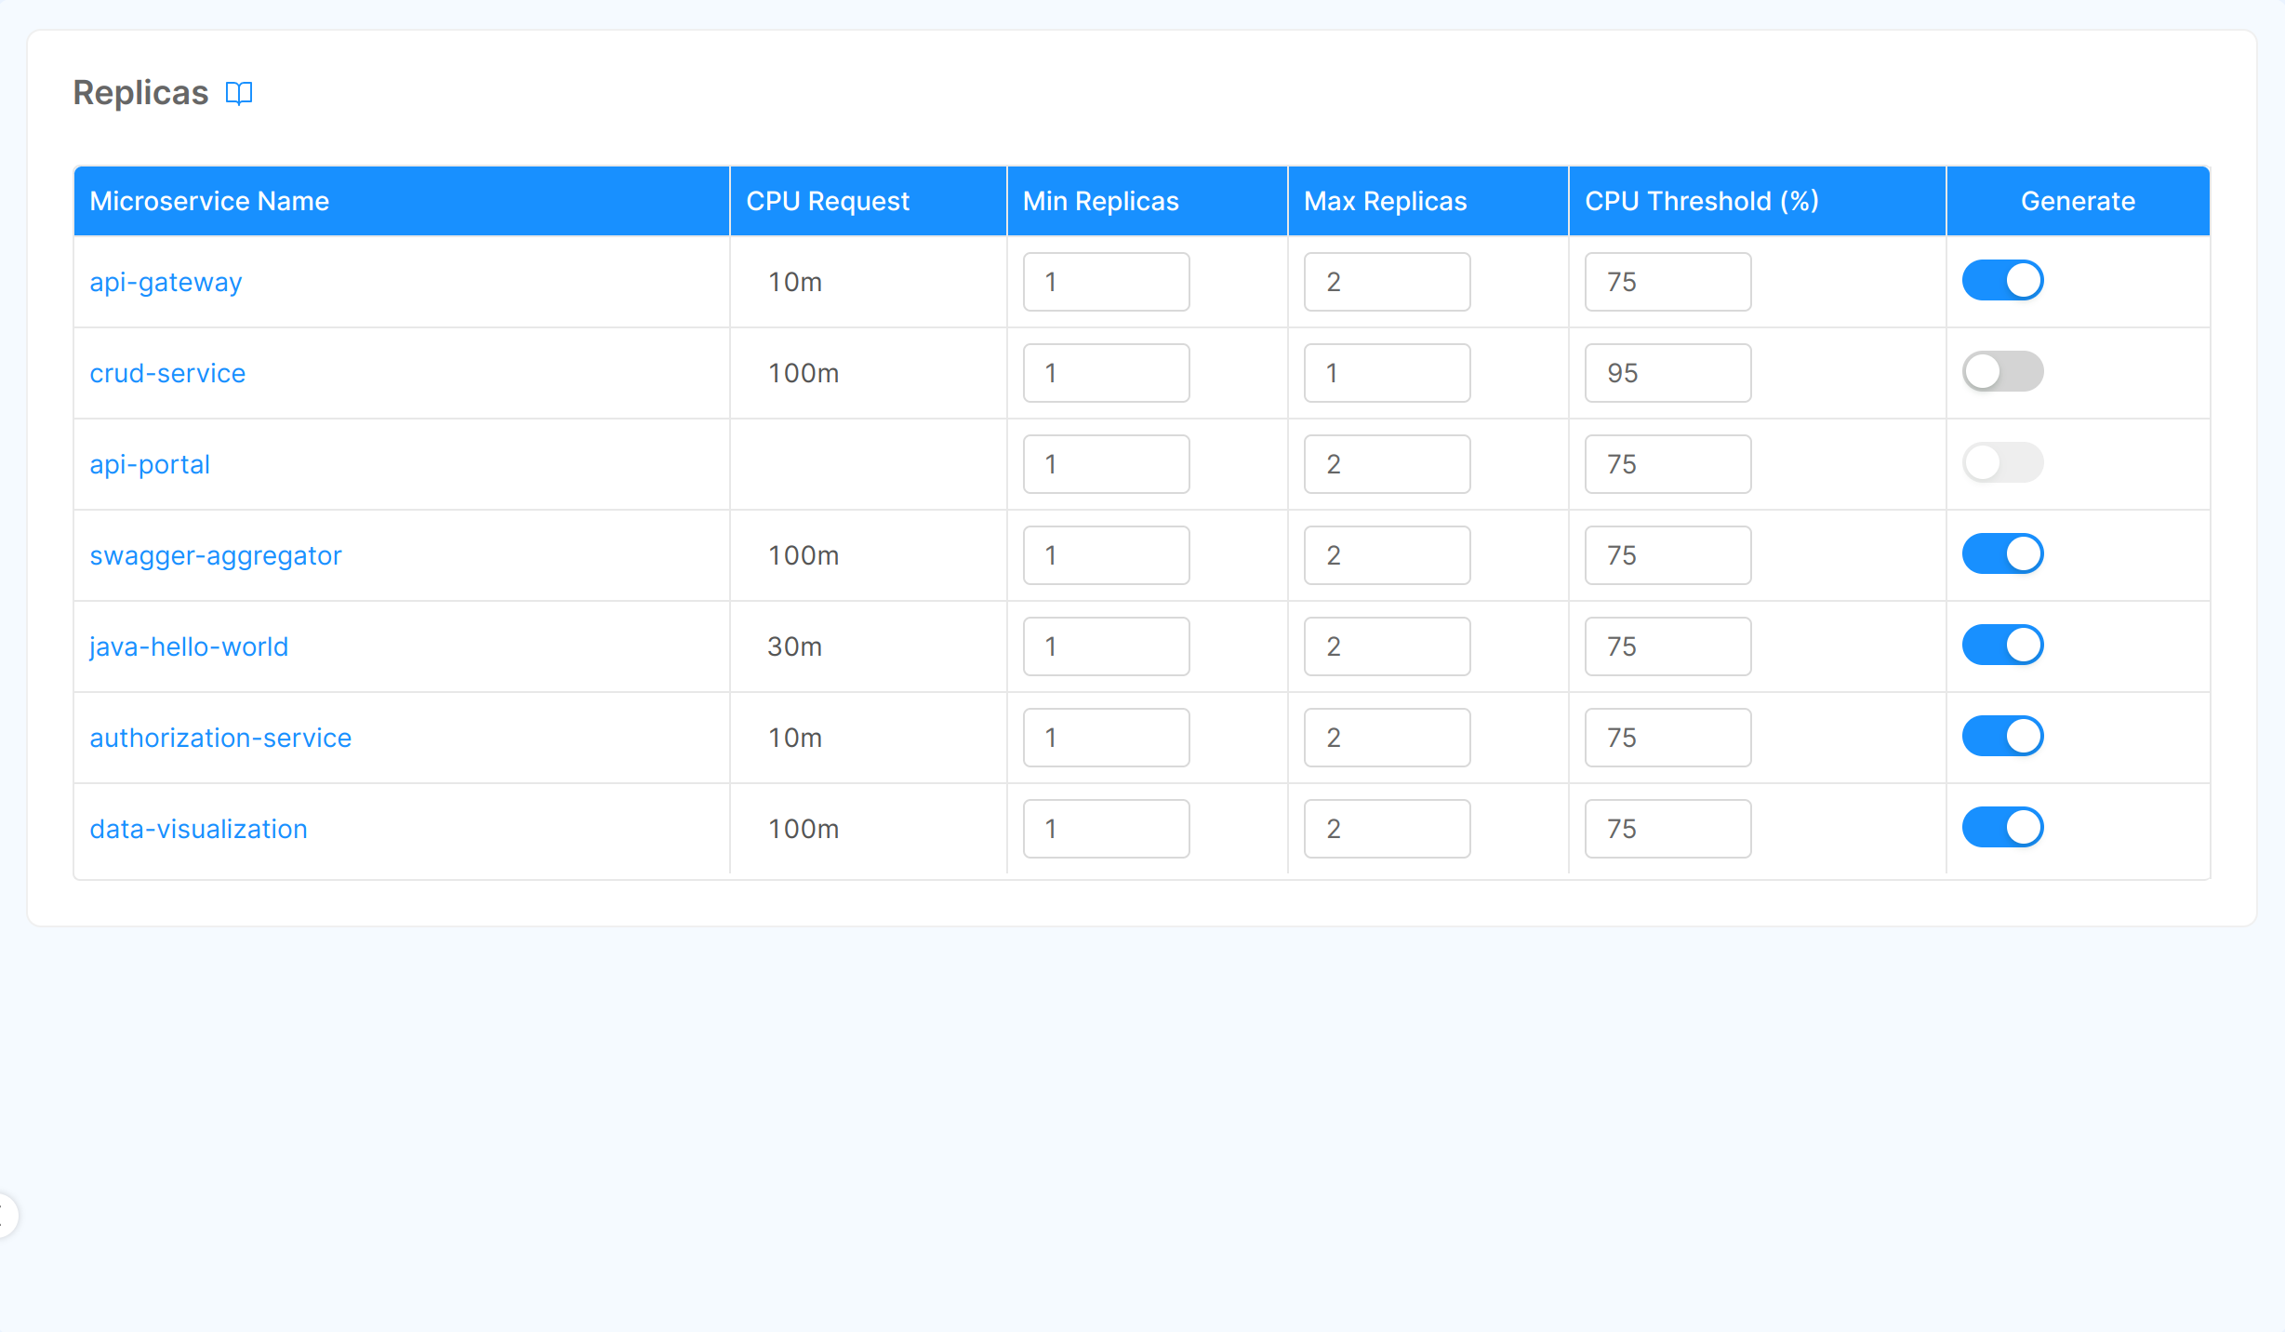Disable the Generate toggle for java-hello-world

[2002, 645]
